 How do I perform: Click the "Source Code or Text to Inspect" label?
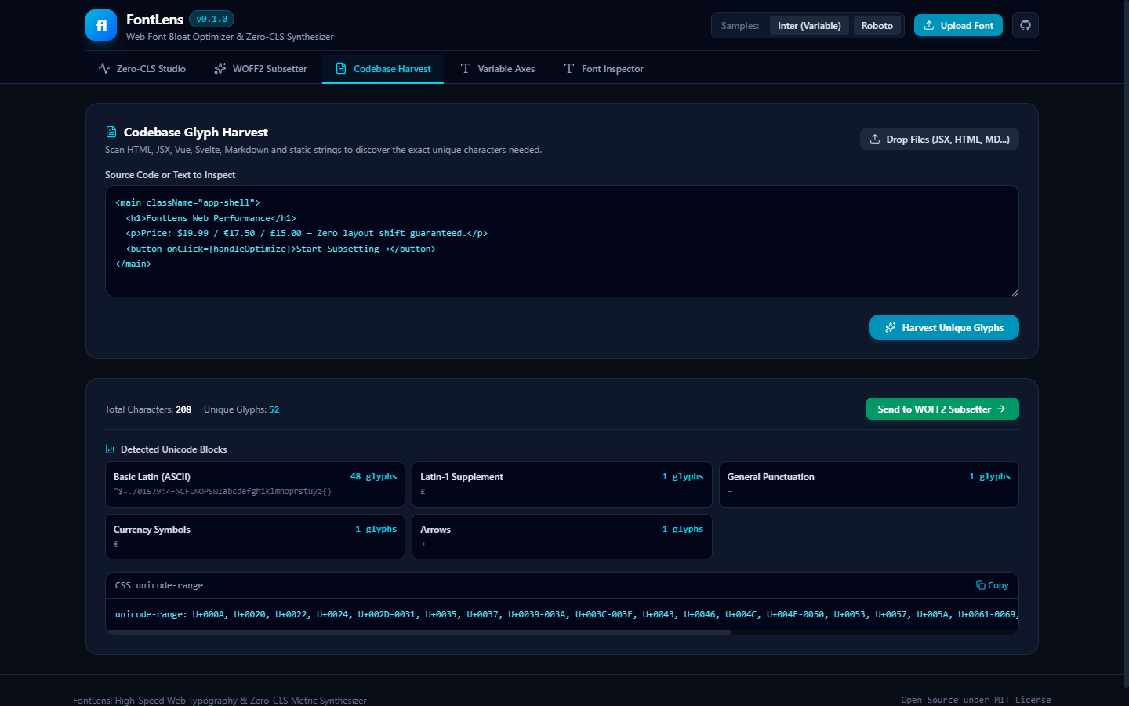[170, 175]
